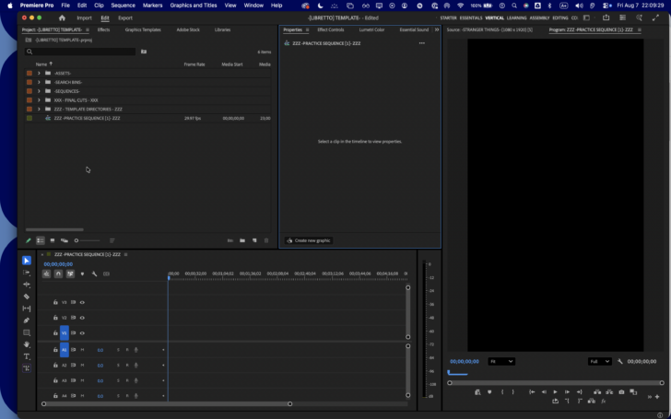
Task: Open timeline wrench display settings
Action: pos(94,274)
